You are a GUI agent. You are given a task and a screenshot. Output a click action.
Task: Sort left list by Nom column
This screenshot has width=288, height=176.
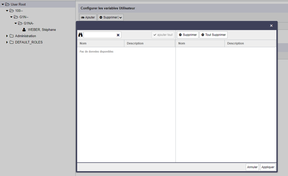(101, 43)
